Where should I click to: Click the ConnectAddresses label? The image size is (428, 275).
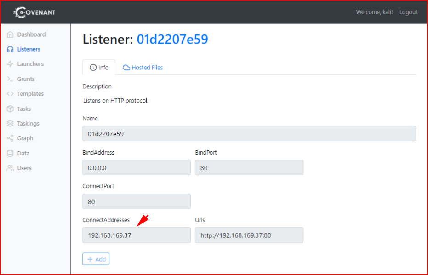[106, 220]
